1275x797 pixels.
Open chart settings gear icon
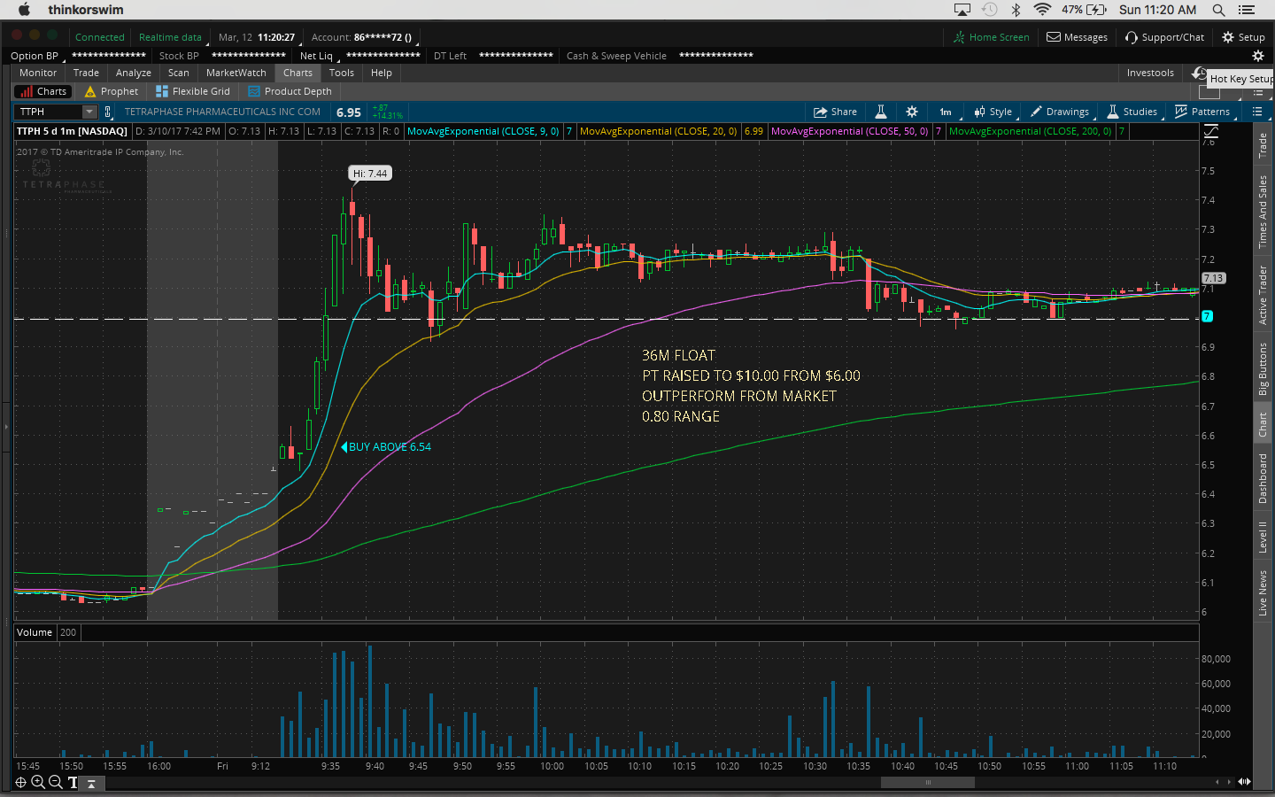point(912,112)
